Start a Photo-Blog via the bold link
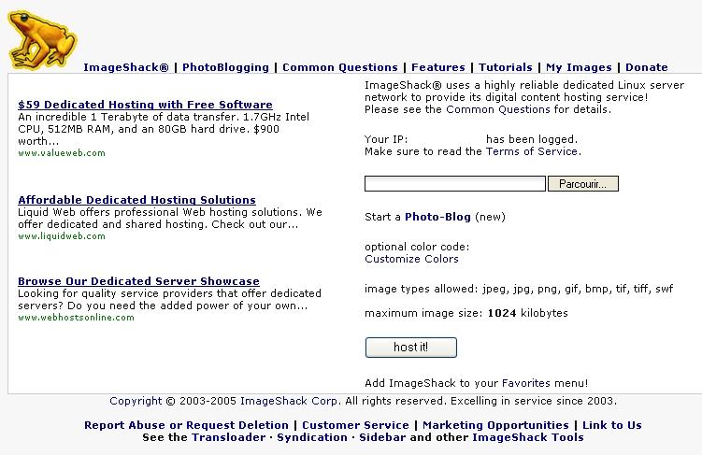Image resolution: width=702 pixels, height=455 pixels. 437,217
